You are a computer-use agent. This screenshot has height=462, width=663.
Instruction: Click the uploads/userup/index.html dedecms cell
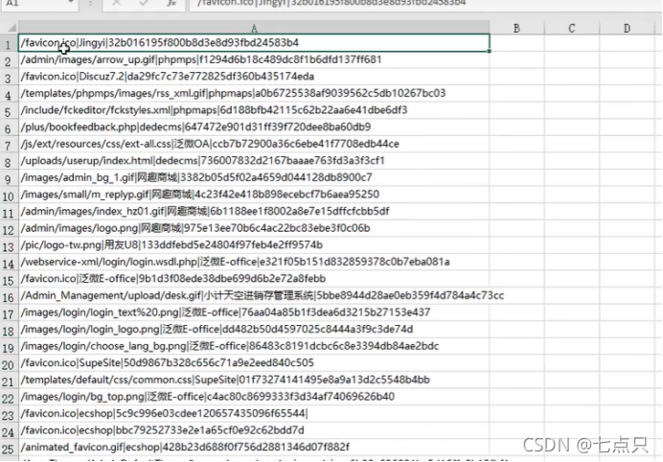[x=254, y=161]
